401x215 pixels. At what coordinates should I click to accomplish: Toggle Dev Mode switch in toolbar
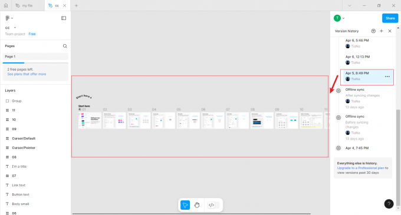[x=214, y=205]
